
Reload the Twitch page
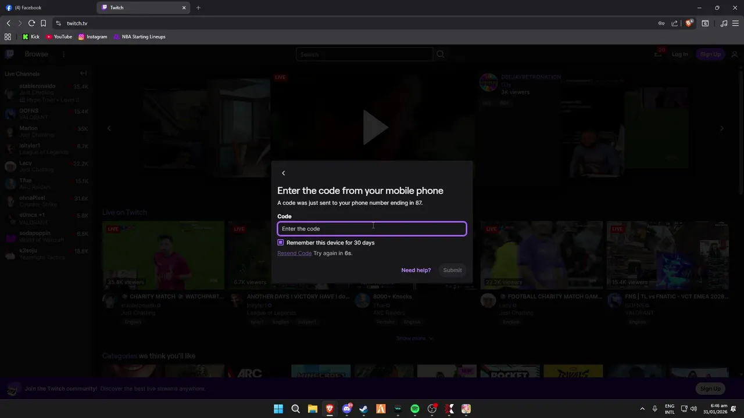[31, 23]
